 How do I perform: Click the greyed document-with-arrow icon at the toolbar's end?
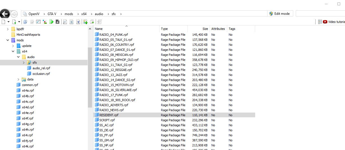point(99,22)
